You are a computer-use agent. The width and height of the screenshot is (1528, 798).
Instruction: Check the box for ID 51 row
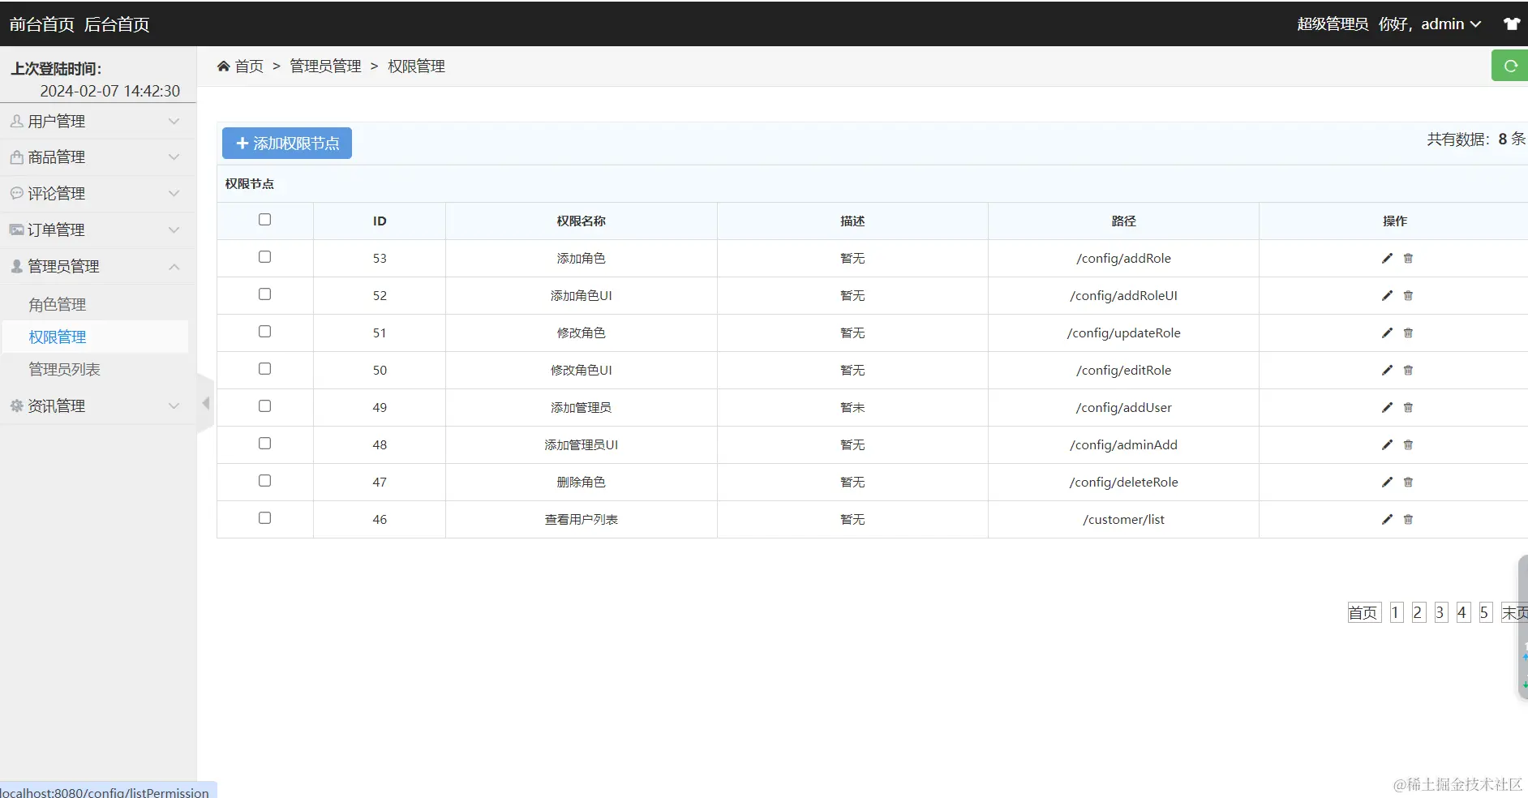point(264,332)
